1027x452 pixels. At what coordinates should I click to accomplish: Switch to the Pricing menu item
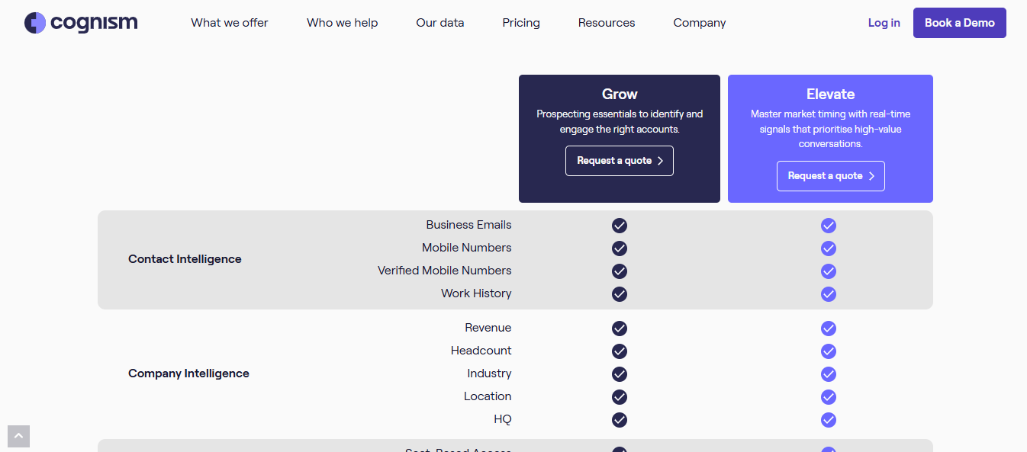tap(521, 23)
